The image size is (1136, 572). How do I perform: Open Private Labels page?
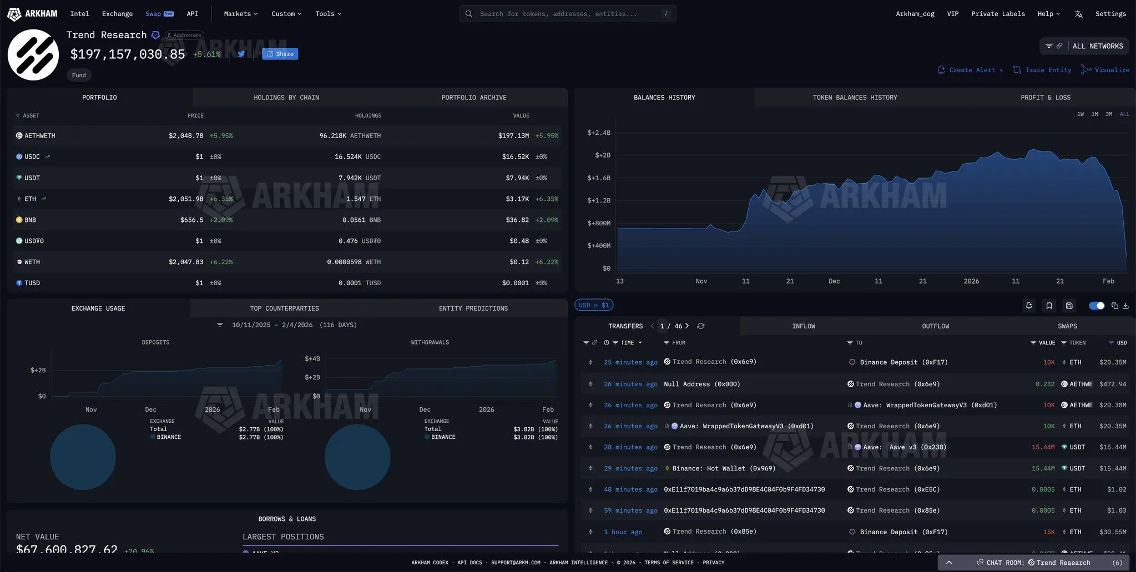(998, 14)
